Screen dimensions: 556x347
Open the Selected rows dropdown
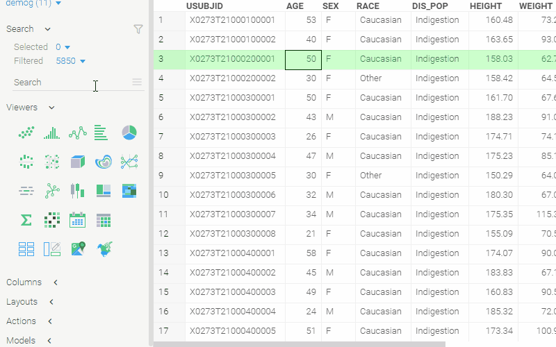67,47
